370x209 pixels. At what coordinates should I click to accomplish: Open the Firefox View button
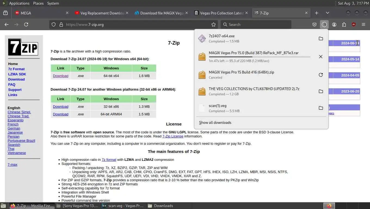pyautogui.click(x=5, y=13)
